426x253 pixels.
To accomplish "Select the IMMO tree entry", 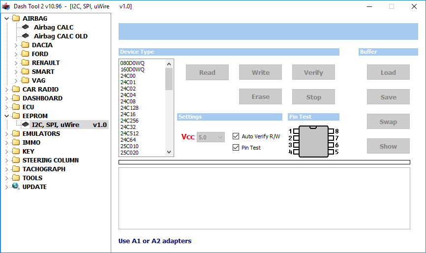I will coord(31,143).
